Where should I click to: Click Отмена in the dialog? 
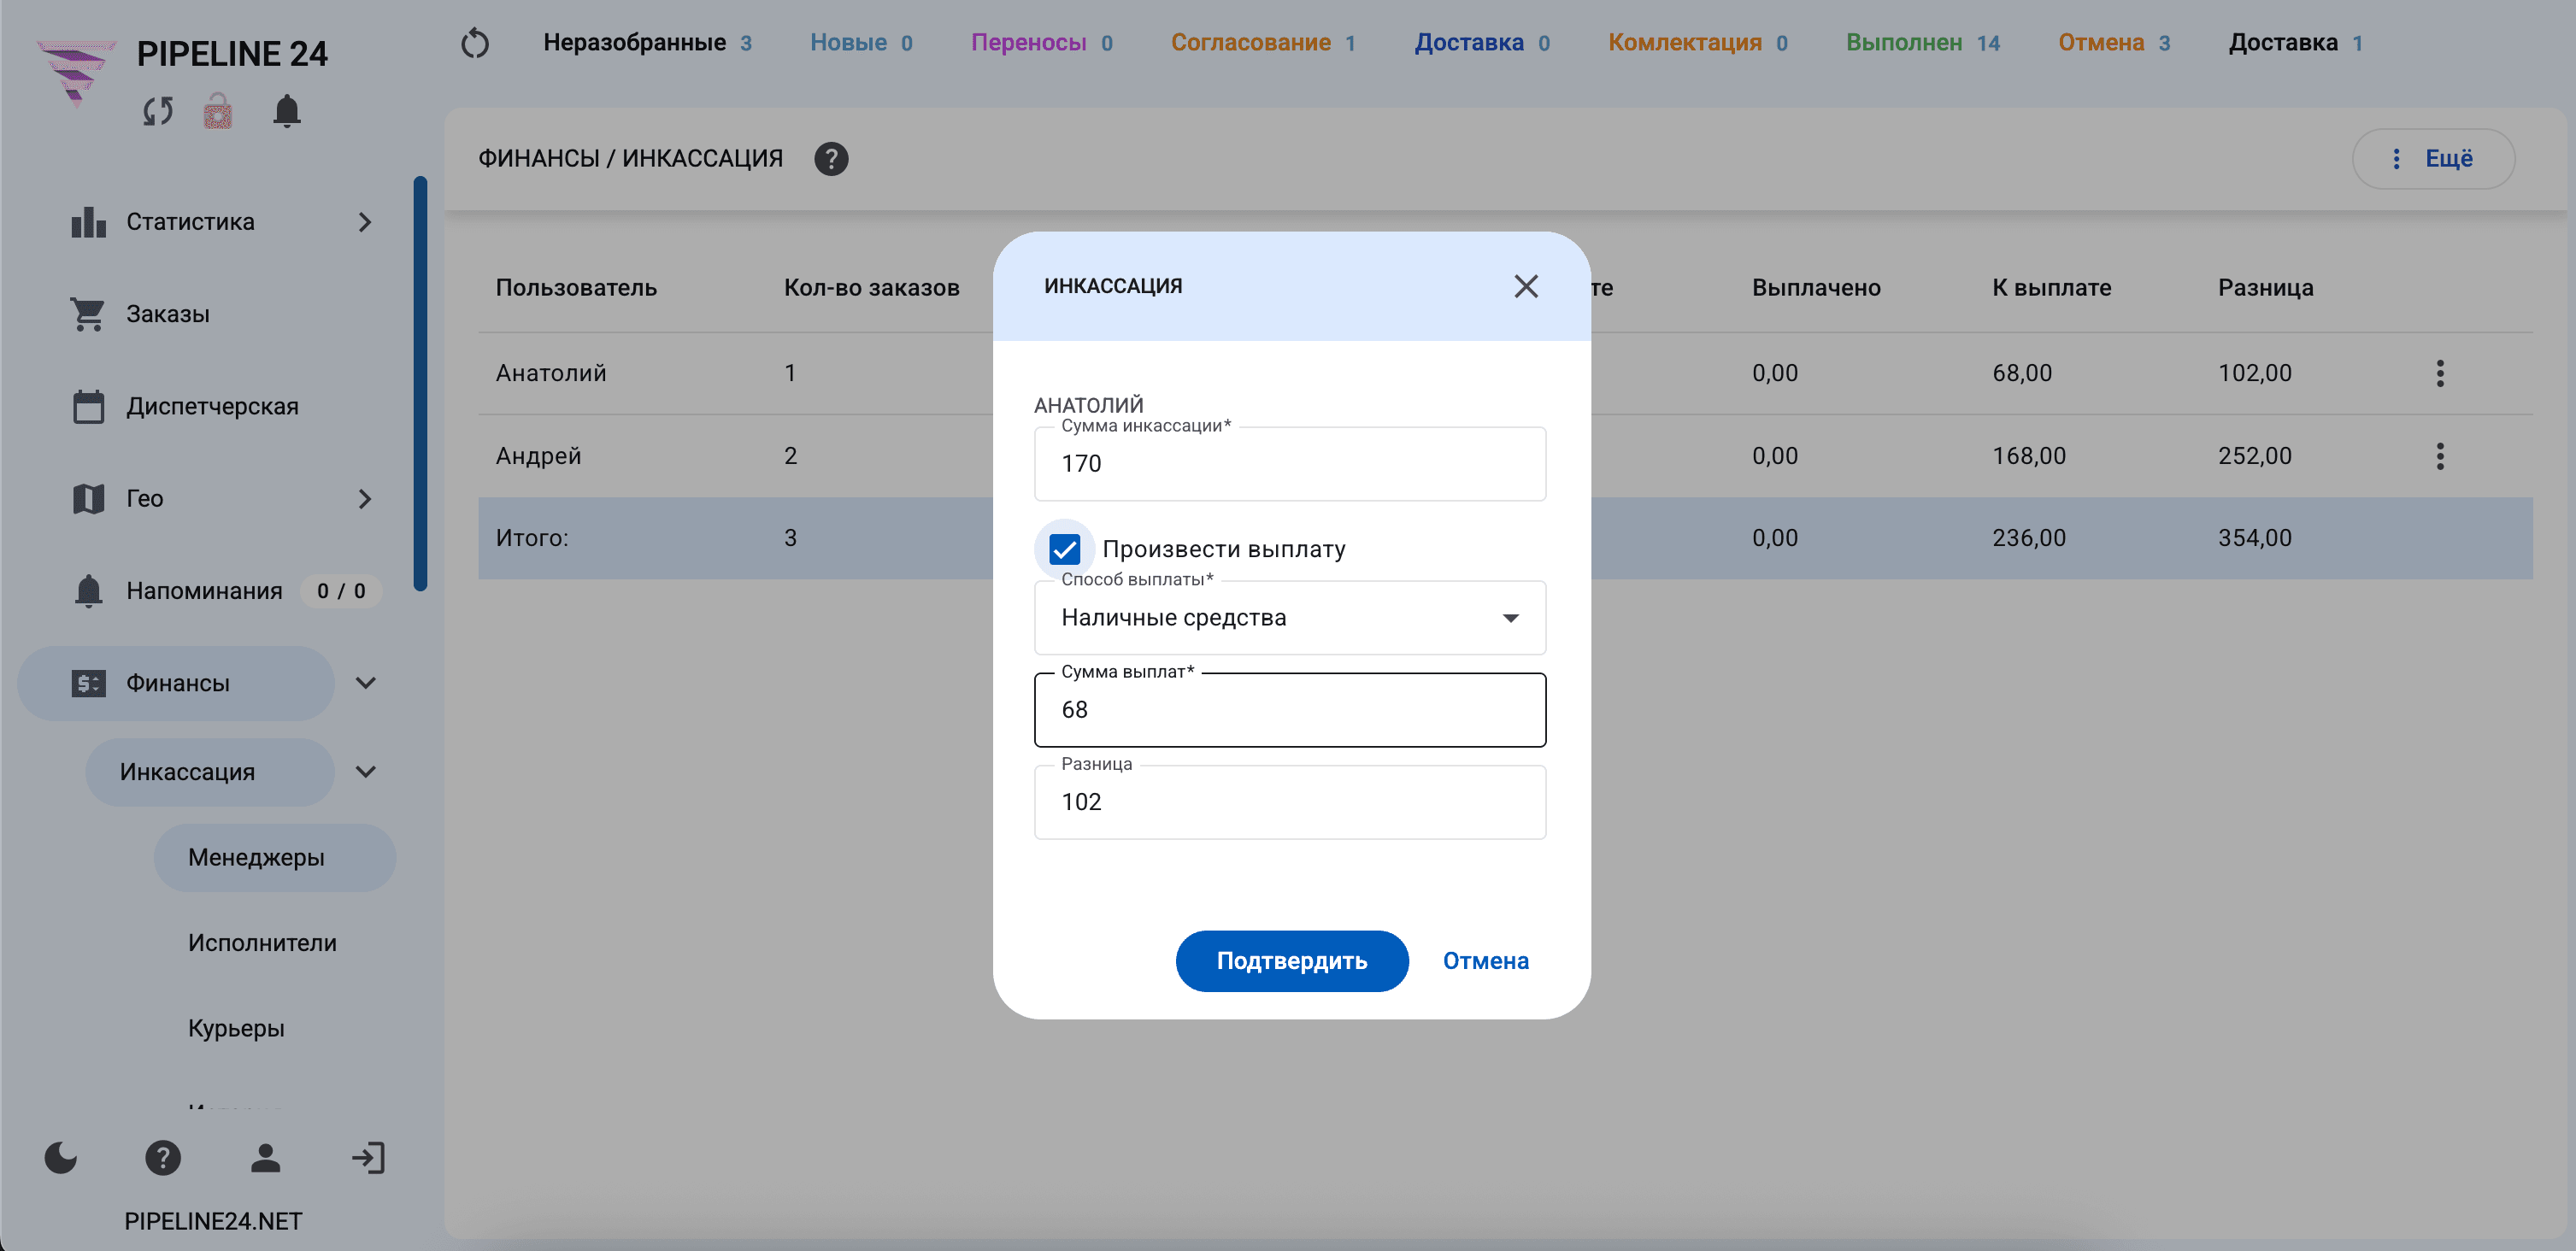pyautogui.click(x=1485, y=961)
